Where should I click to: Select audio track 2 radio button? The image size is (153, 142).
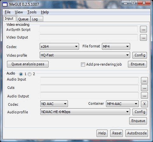(x=30, y=74)
